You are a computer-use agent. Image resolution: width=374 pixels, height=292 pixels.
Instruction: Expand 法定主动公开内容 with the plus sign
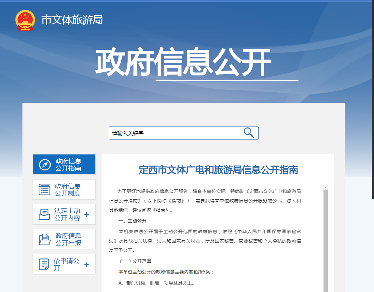[87, 215]
